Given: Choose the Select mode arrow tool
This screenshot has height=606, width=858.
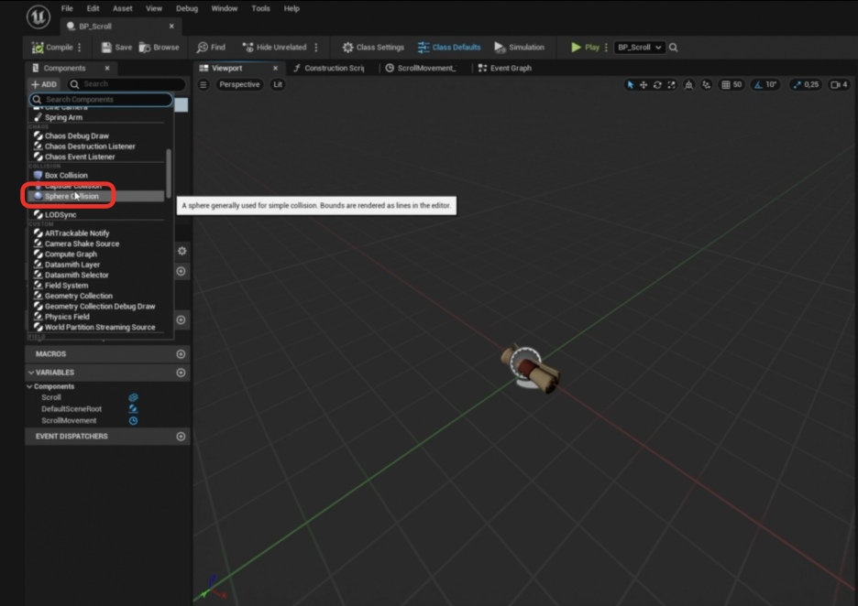Looking at the screenshot, I should click(630, 85).
